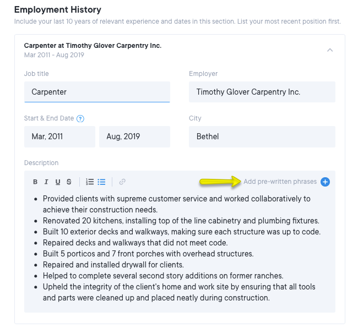The width and height of the screenshot is (358, 328).
Task: Click the Employer field with Timothy Glover
Action: click(262, 92)
